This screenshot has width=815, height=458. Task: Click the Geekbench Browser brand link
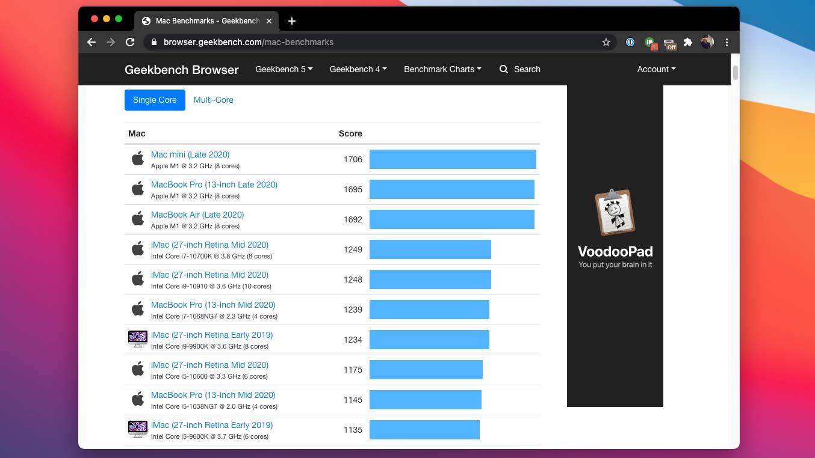[182, 70]
